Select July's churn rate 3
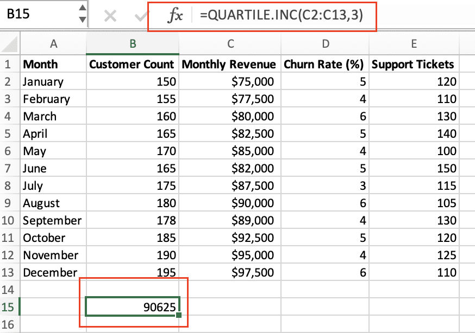475x333 pixels. 326,185
